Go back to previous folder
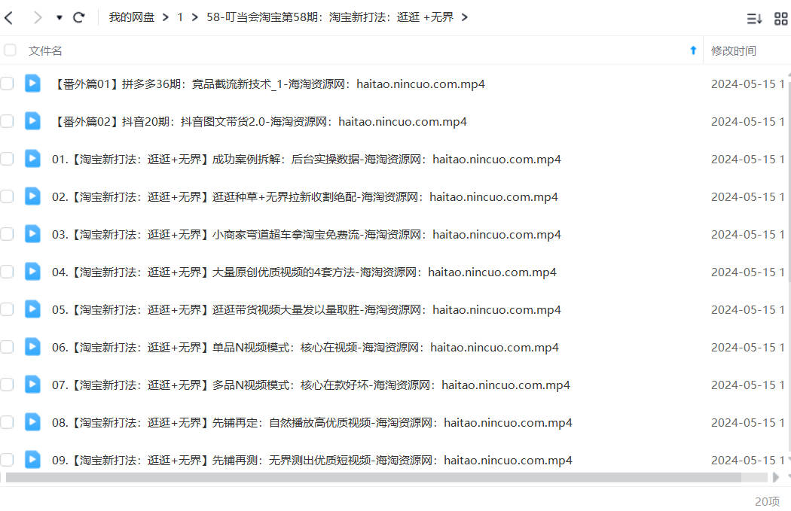Viewport: 791px width, 511px height. (x=8, y=17)
